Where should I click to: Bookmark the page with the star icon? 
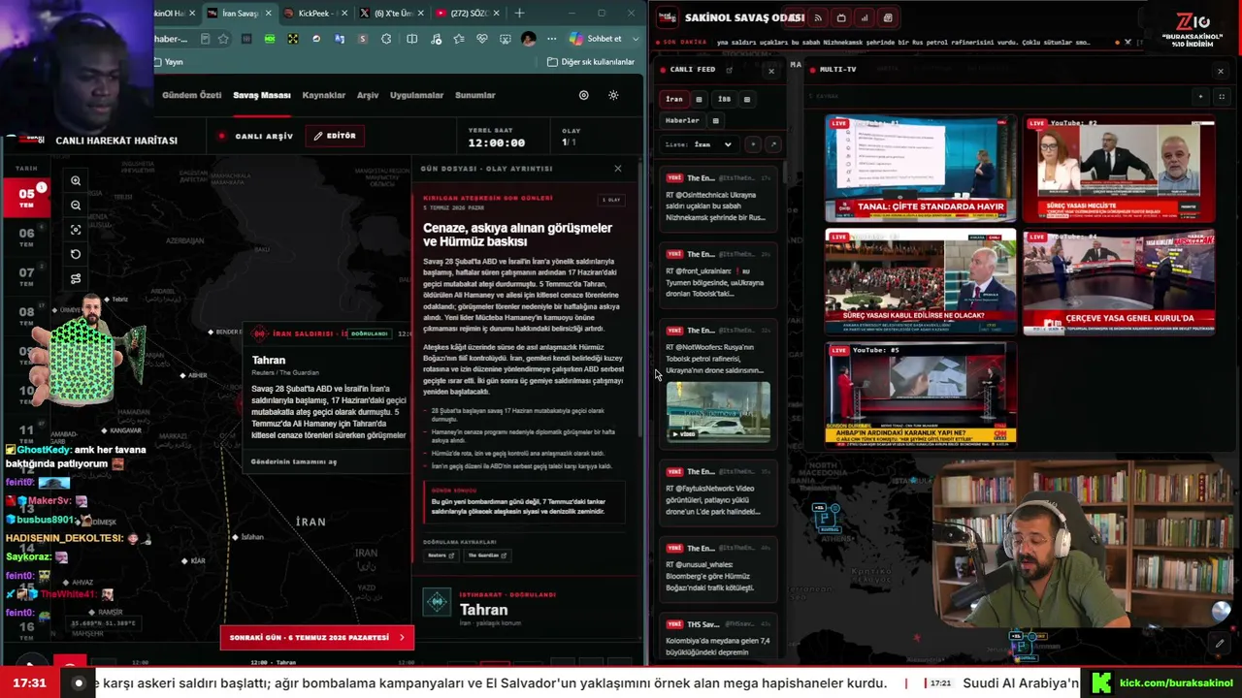pos(223,39)
